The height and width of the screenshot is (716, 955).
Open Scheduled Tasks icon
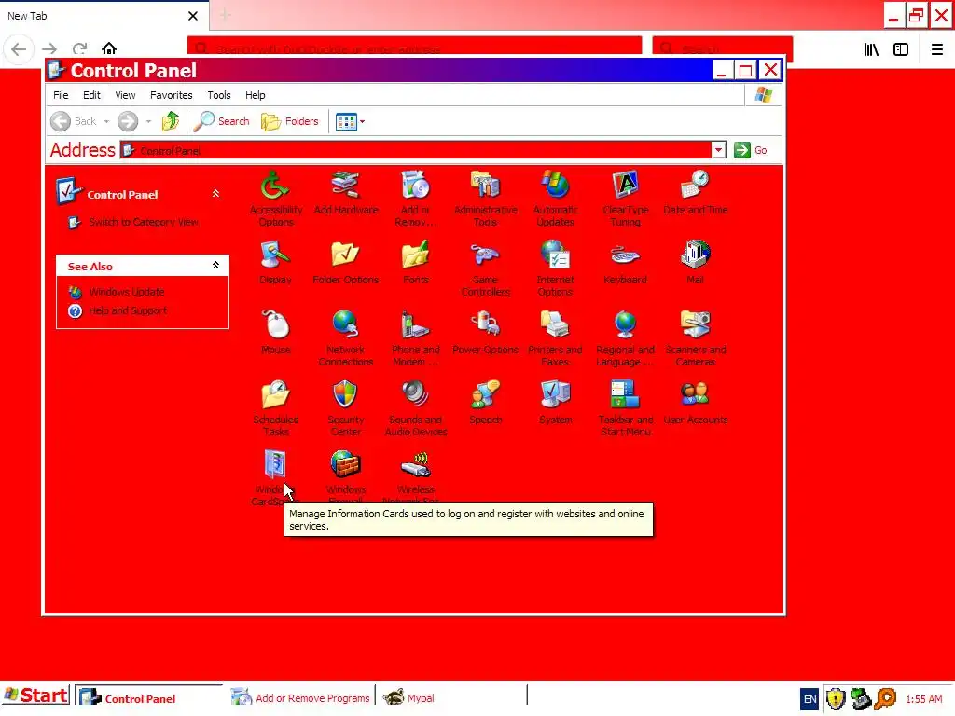pyautogui.click(x=275, y=395)
